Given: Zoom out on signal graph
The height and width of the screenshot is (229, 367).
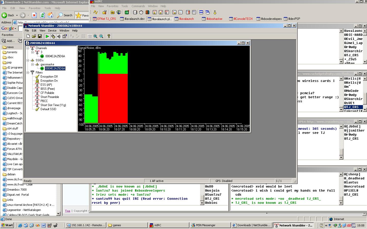Looking at the screenshot, I should 101,36.
